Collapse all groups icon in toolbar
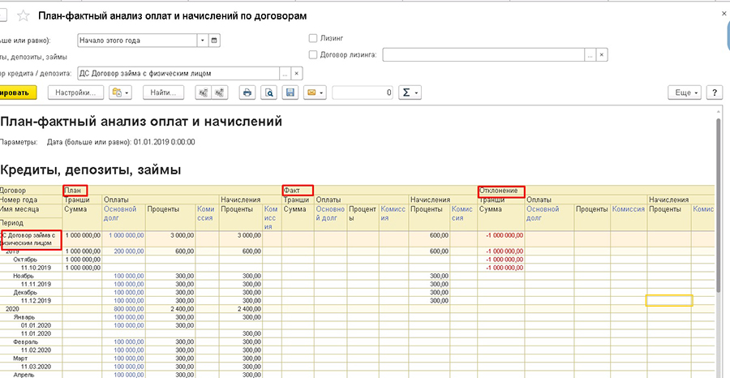The height and width of the screenshot is (378, 730). pyautogui.click(x=203, y=92)
